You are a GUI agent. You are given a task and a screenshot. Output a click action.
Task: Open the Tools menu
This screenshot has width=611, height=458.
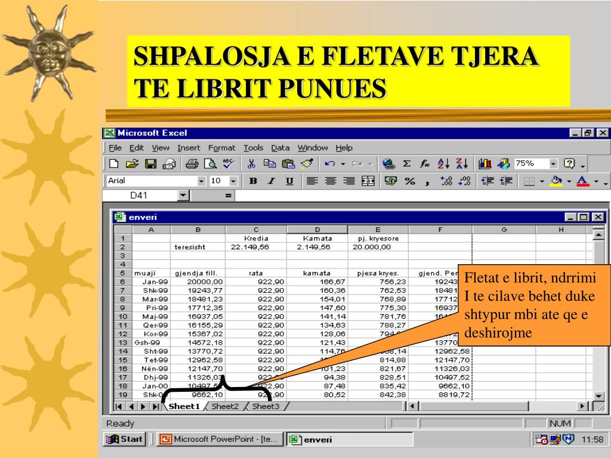click(x=253, y=148)
